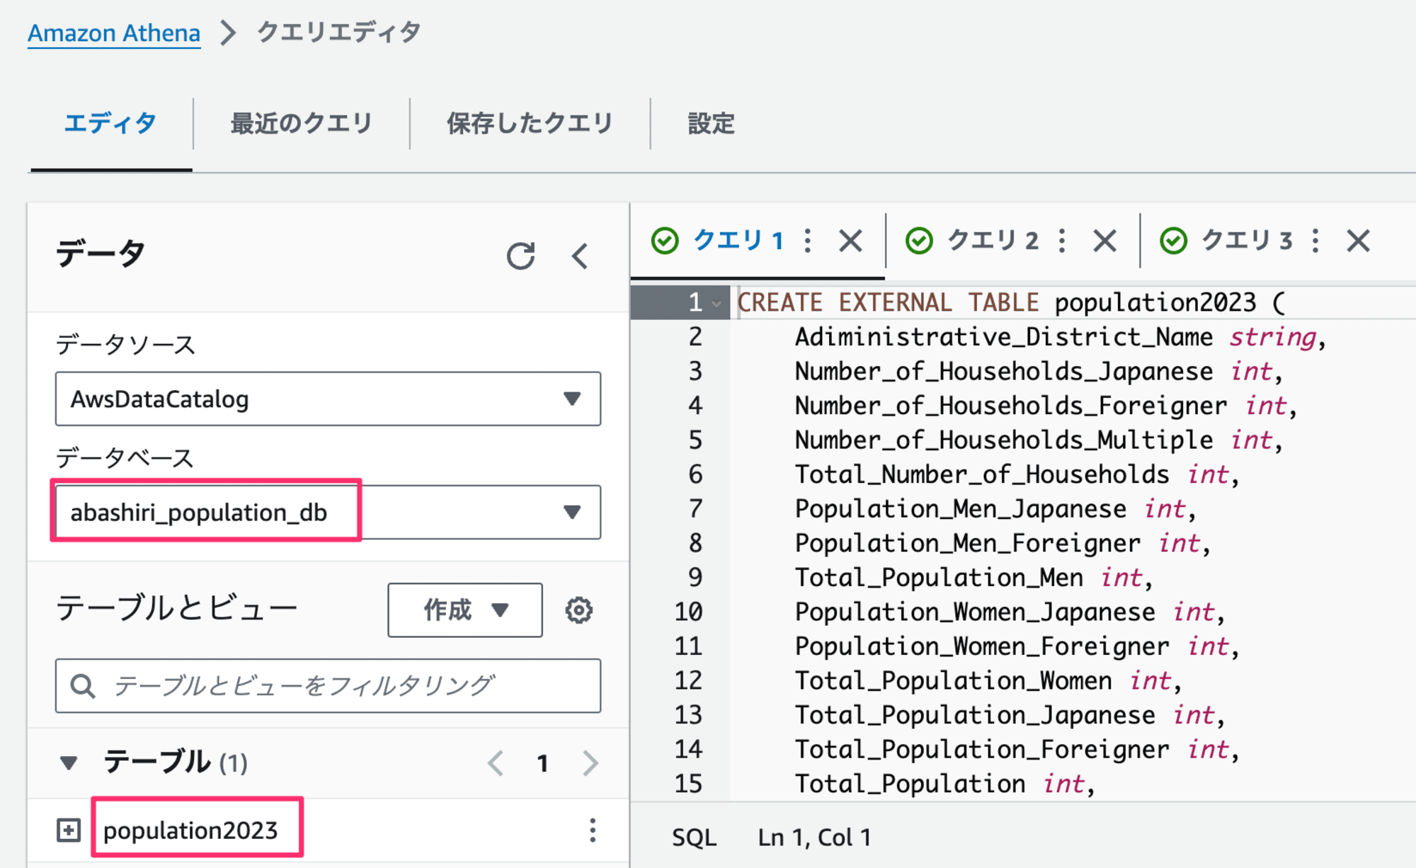Select the クエリ 1 editor tab
Viewport: 1416px width, 868px height.
pos(738,241)
